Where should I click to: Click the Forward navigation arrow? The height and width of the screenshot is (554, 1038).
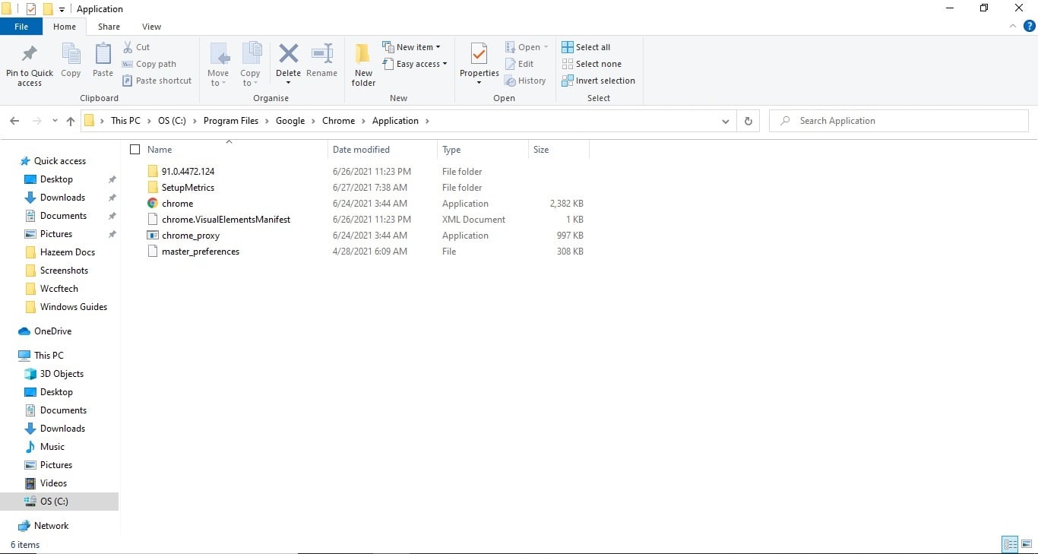[x=36, y=121]
